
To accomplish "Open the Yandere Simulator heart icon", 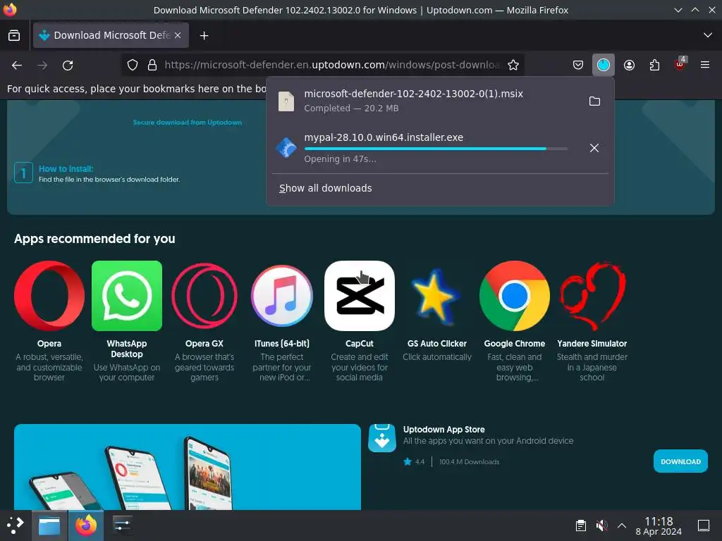I will tap(592, 296).
